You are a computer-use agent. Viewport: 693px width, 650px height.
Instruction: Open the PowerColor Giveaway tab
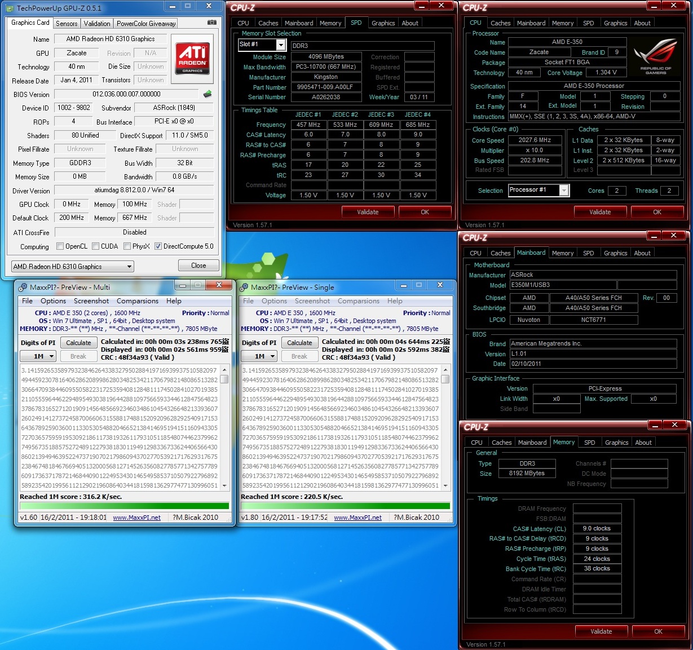pyautogui.click(x=146, y=24)
